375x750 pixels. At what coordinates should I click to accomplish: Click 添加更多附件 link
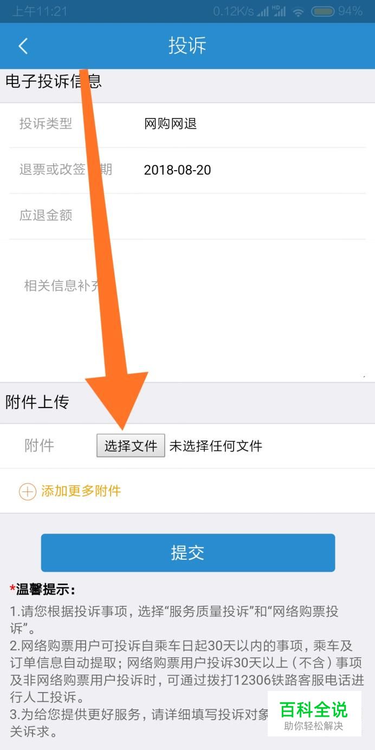[81, 492]
